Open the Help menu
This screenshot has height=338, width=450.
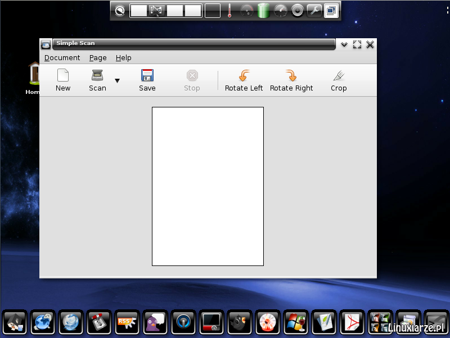click(123, 57)
